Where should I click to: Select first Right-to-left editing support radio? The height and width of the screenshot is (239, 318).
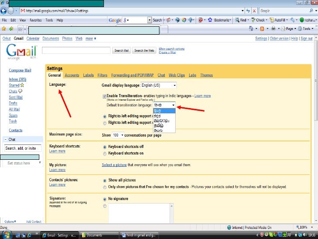(105, 116)
